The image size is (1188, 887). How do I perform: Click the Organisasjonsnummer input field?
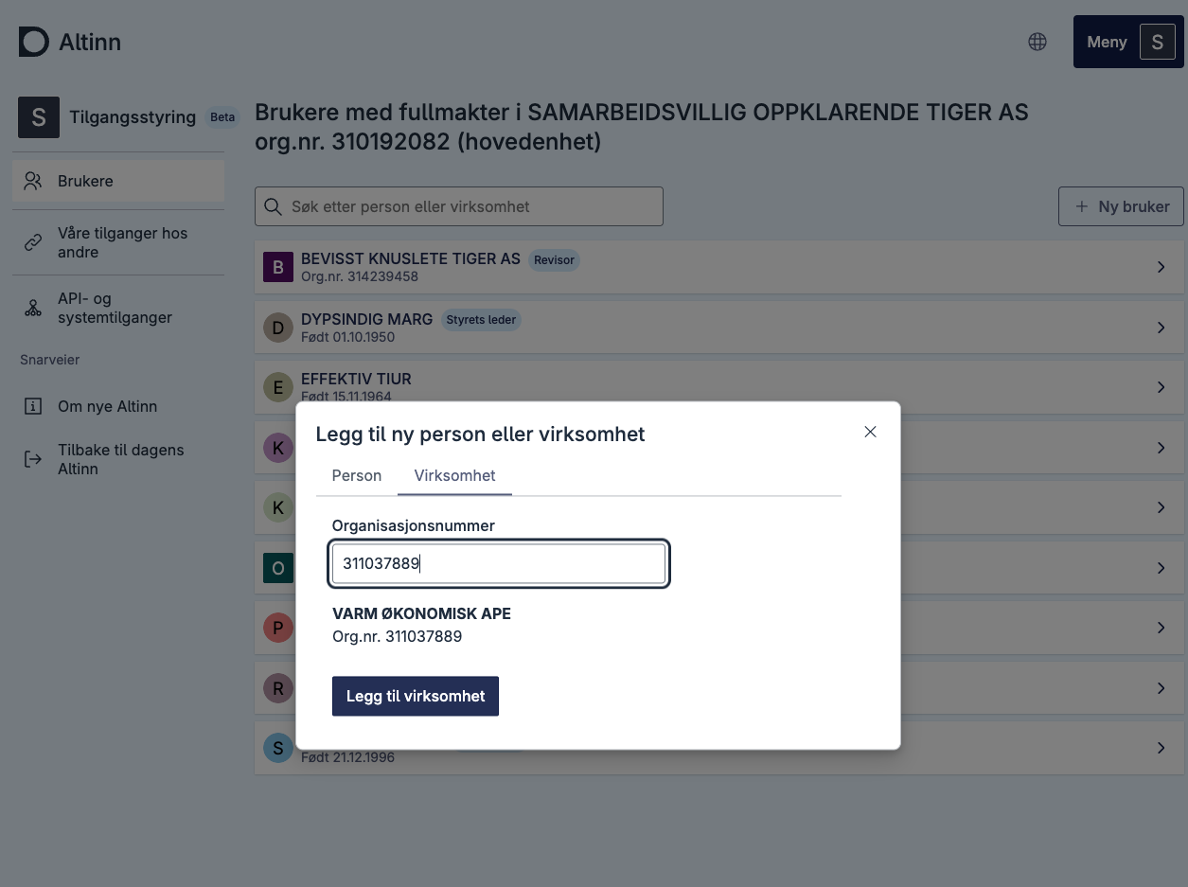(x=499, y=563)
